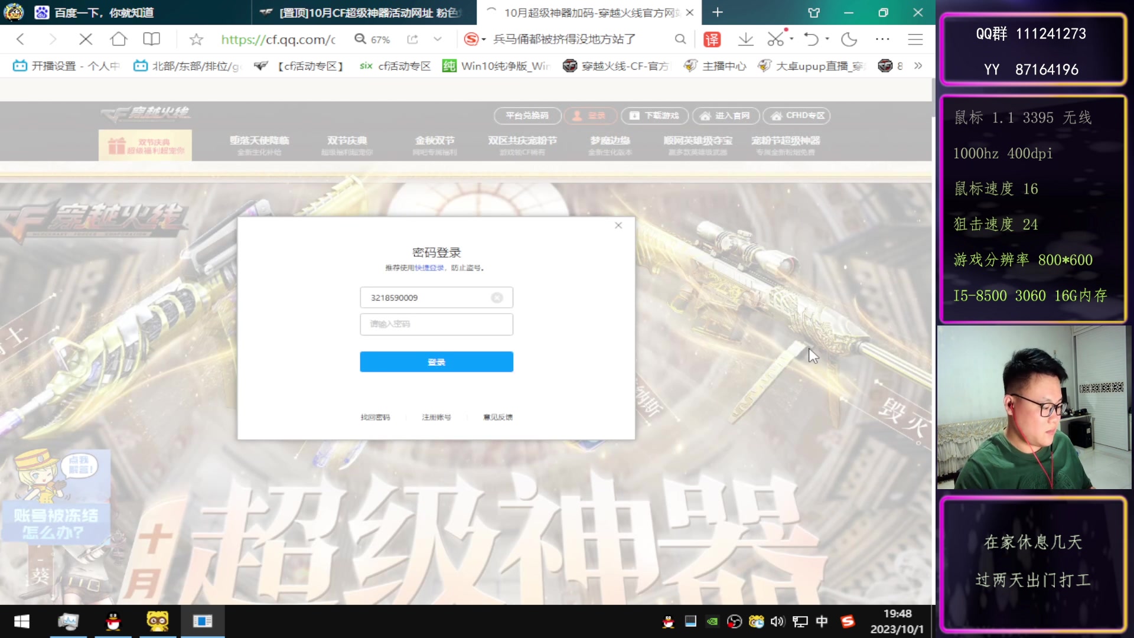Expand the bookmarks overflow chevron
The image size is (1134, 638).
(x=918, y=66)
